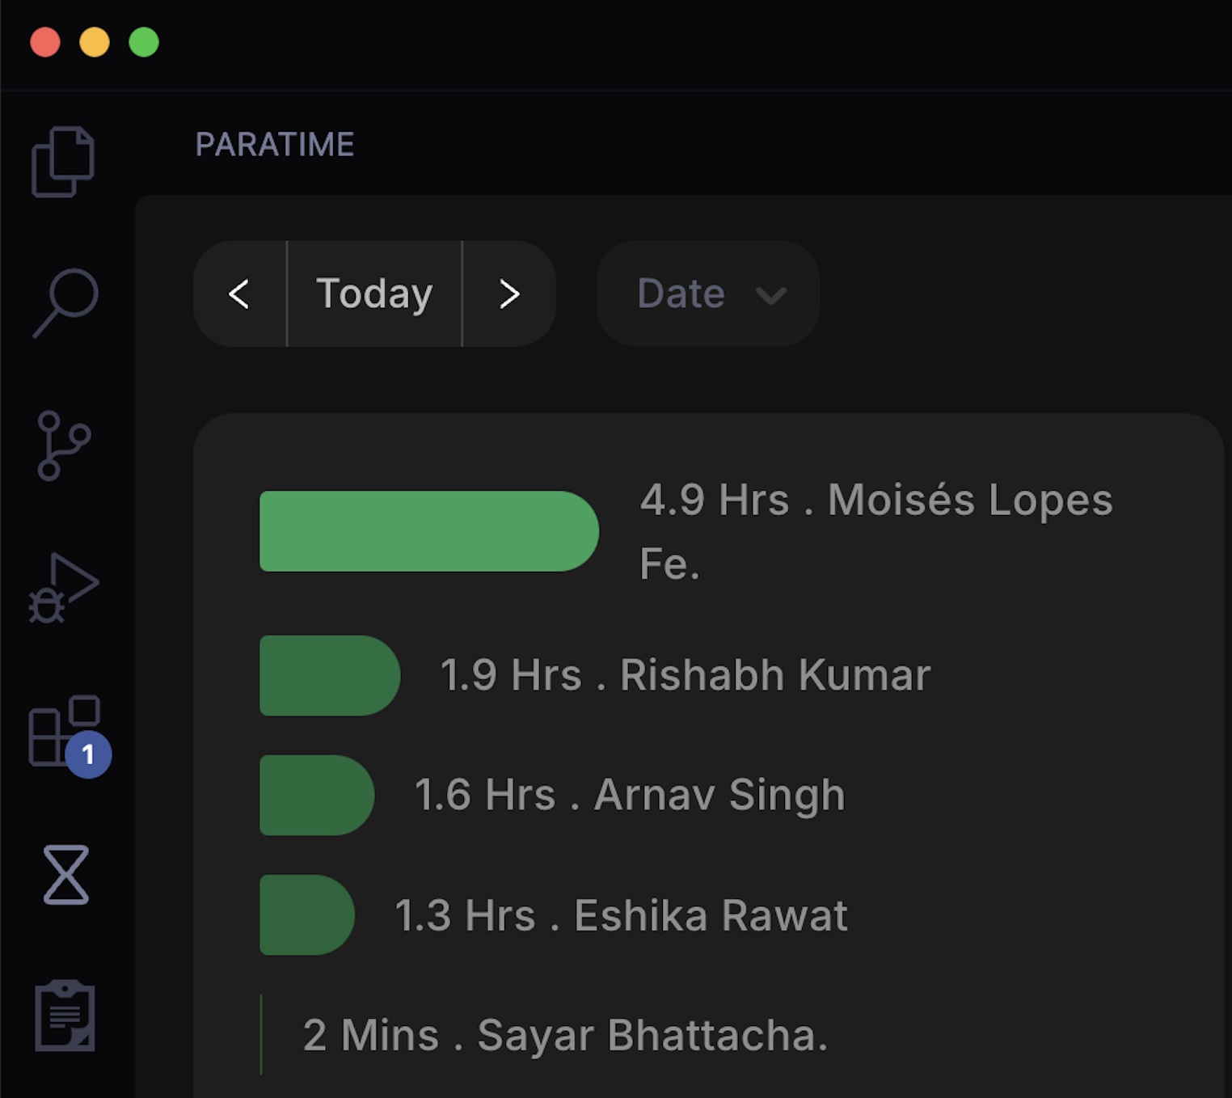Click the Rishabh Kumar green bar
This screenshot has width=1232, height=1098.
329,675
